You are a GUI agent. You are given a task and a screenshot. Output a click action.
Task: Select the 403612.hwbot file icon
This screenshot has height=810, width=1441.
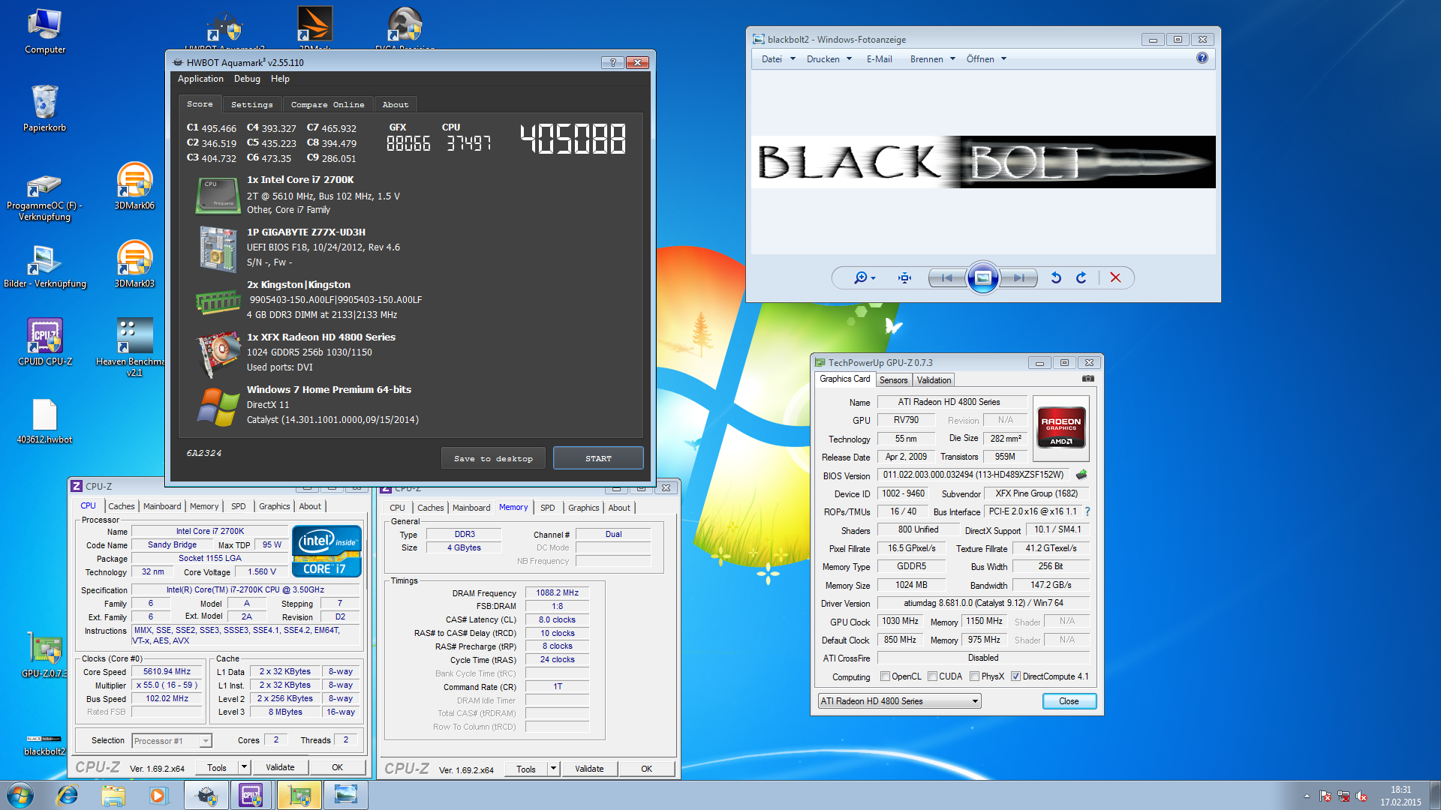[x=45, y=421]
